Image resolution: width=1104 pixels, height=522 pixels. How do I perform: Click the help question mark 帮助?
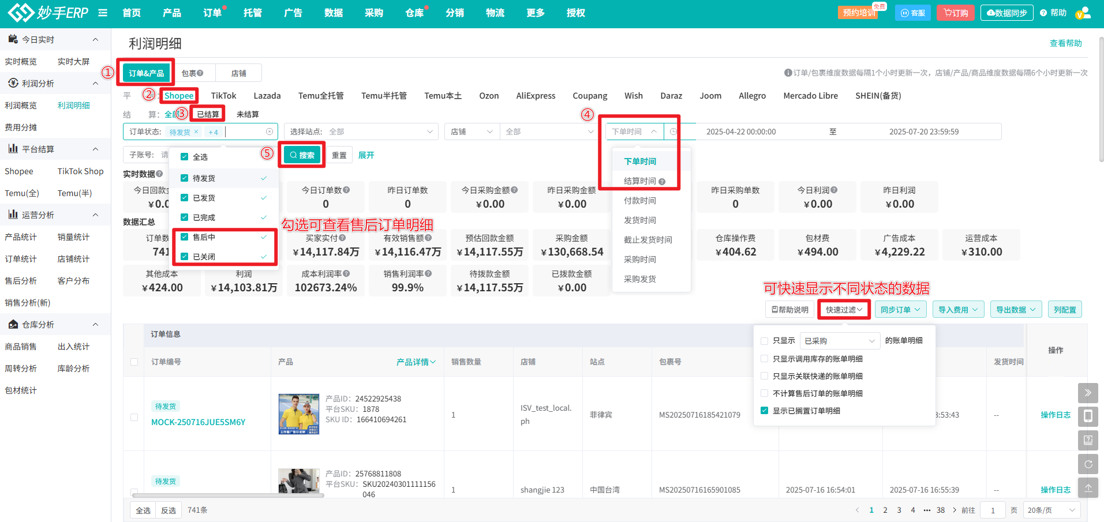pyautogui.click(x=1053, y=13)
